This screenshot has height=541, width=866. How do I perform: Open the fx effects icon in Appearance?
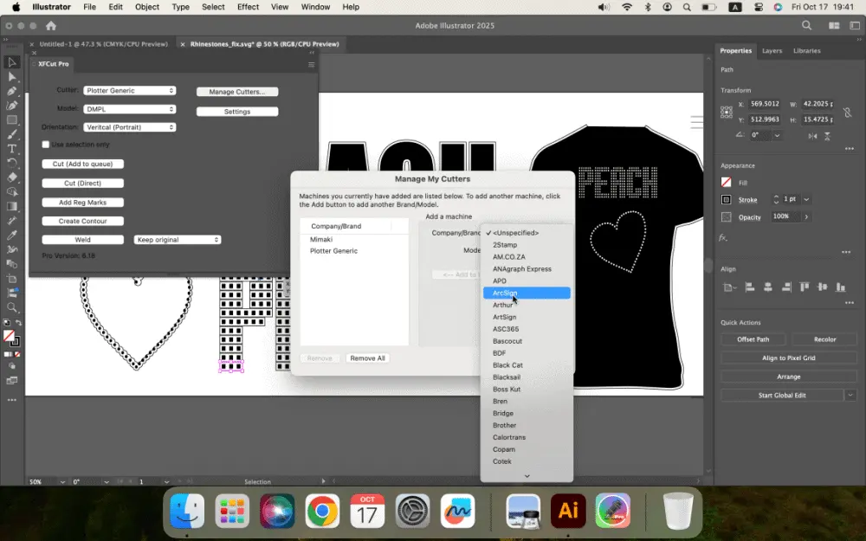tap(723, 237)
